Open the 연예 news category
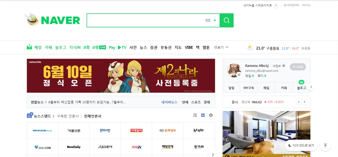The width and height of the screenshot is (338, 157). 185,102
